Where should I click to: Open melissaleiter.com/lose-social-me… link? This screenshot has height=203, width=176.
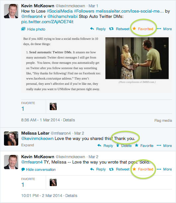click(130, 11)
